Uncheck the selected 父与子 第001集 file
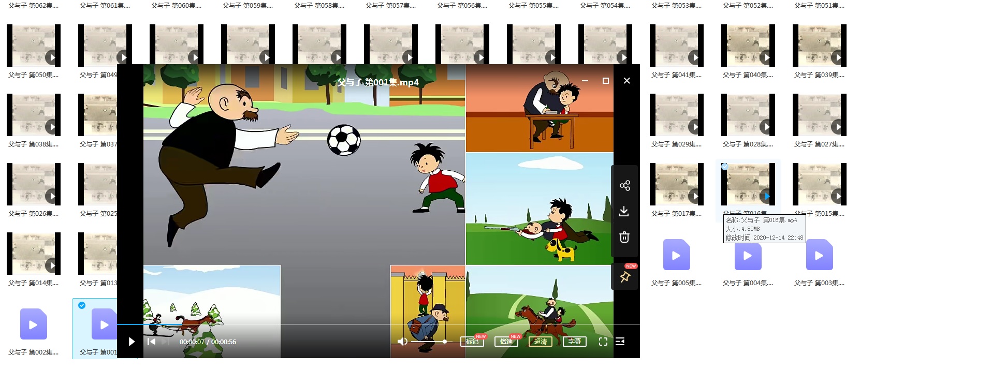Screen dimensions: 991x384 coord(82,305)
